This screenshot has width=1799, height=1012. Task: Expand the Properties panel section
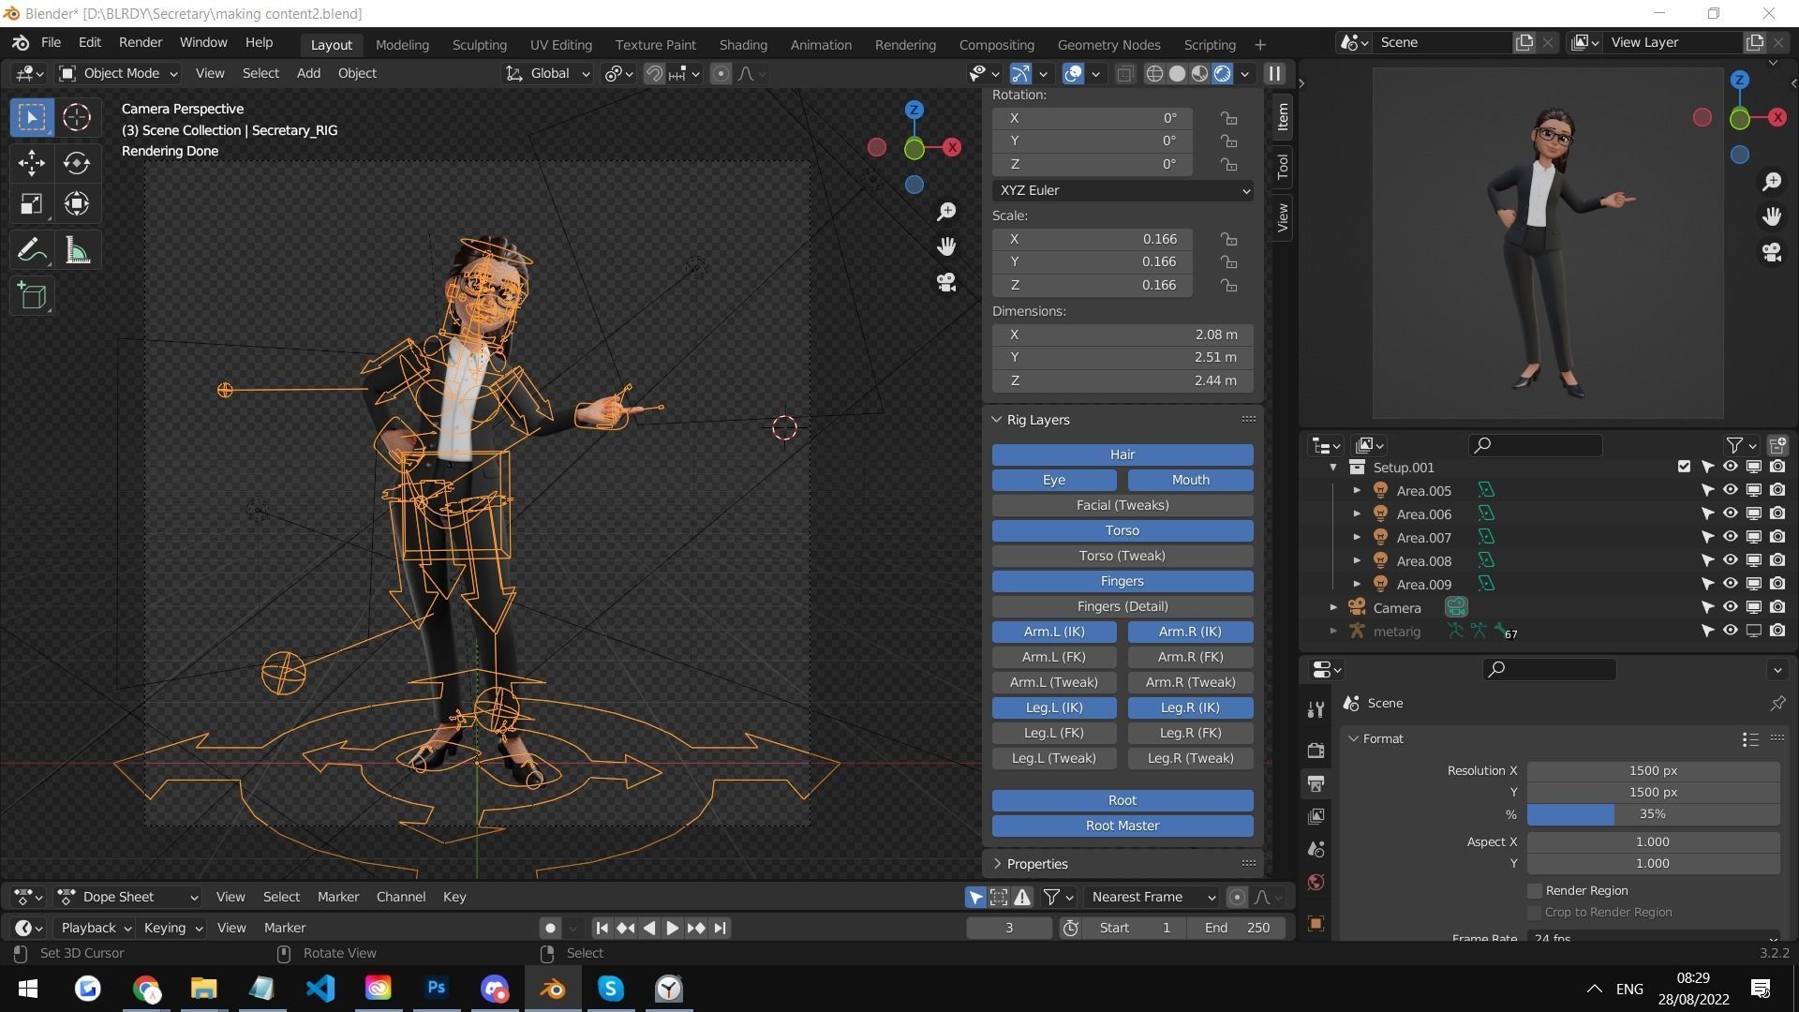(x=1036, y=863)
